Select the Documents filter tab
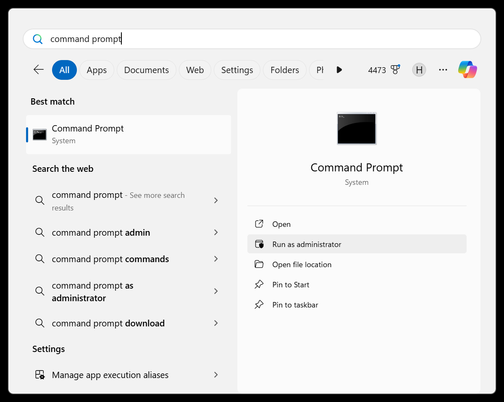 146,70
